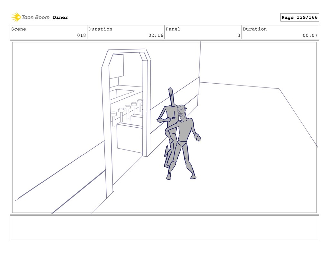Click the panel duration value 00:07
Image resolution: width=329 pixels, height=255 pixels.
[310, 35]
